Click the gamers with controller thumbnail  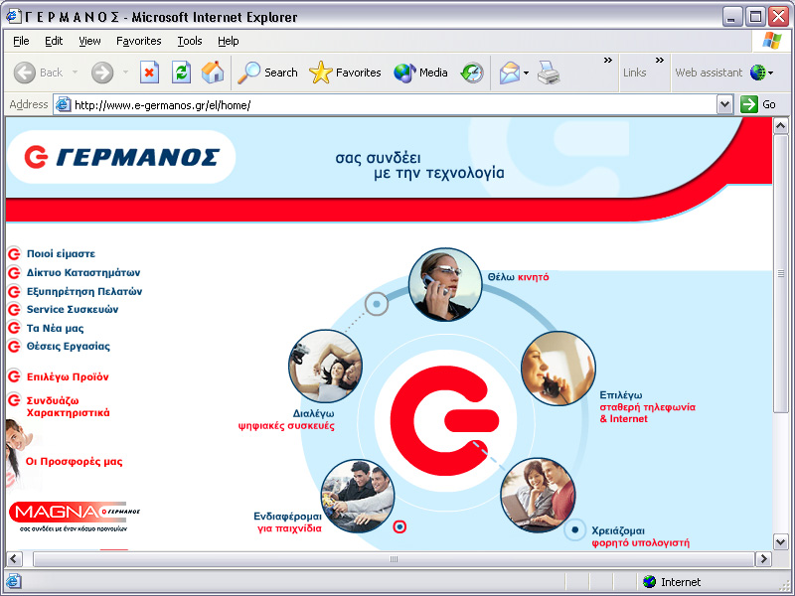click(x=357, y=496)
